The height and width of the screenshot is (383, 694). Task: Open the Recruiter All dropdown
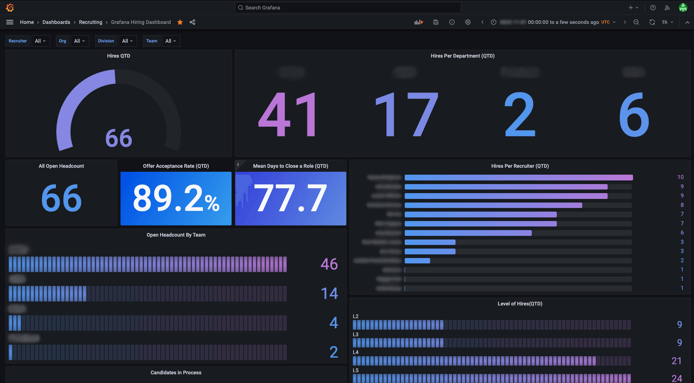[x=40, y=41]
